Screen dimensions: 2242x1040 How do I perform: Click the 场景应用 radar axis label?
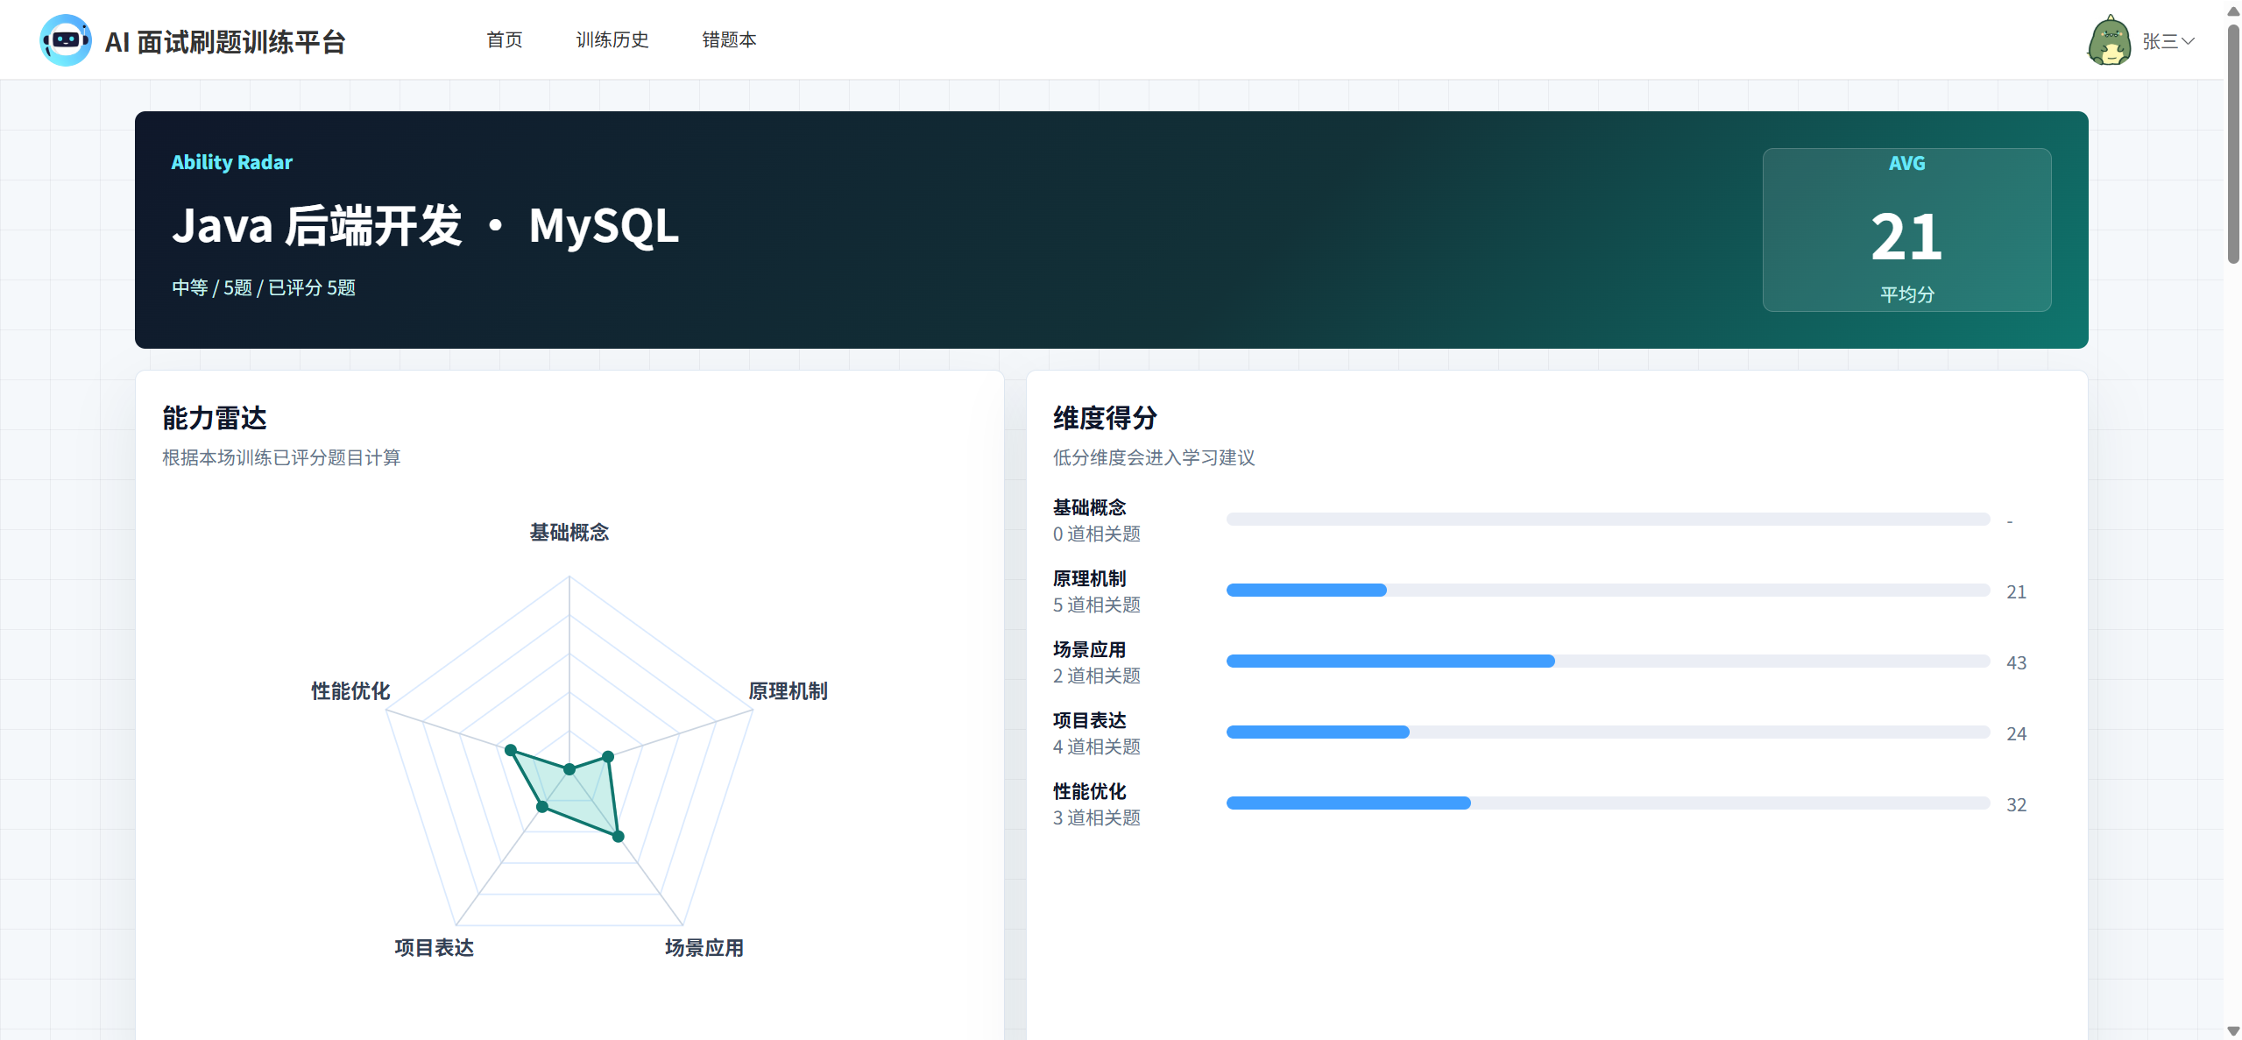(x=704, y=948)
